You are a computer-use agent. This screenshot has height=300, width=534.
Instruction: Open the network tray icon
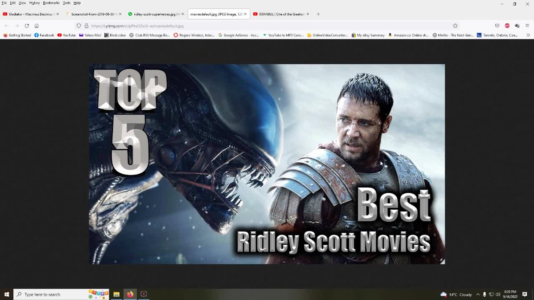pyautogui.click(x=491, y=295)
